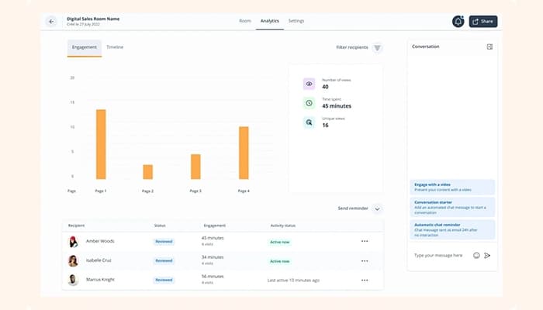
Task: Click the Page 1 orange bar
Action: 101,145
